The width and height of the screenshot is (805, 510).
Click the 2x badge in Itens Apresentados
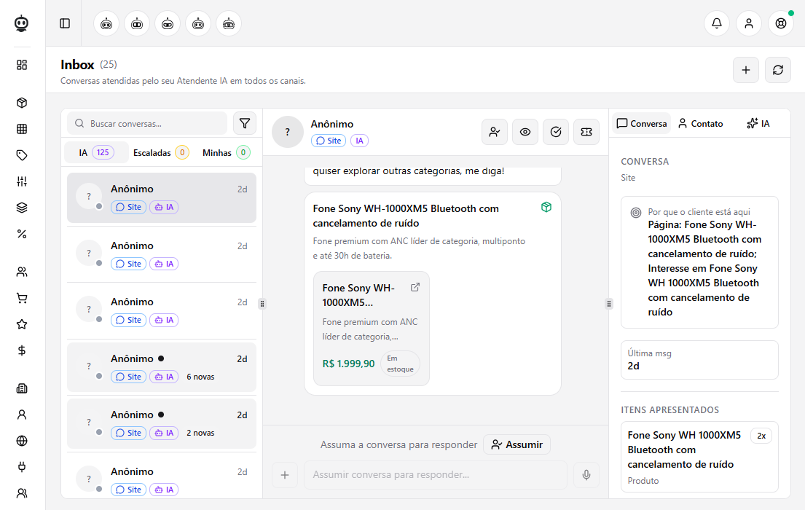761,436
